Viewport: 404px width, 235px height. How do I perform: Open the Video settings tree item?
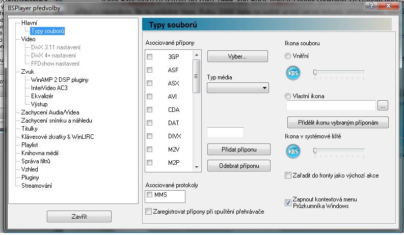click(28, 39)
